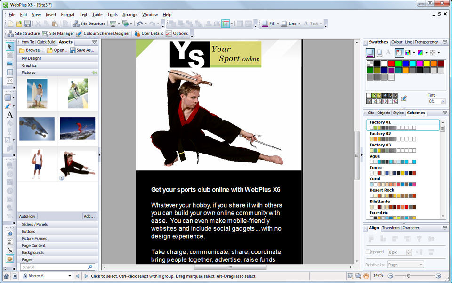Select the Artistic Text 'A' tool

click(9, 114)
